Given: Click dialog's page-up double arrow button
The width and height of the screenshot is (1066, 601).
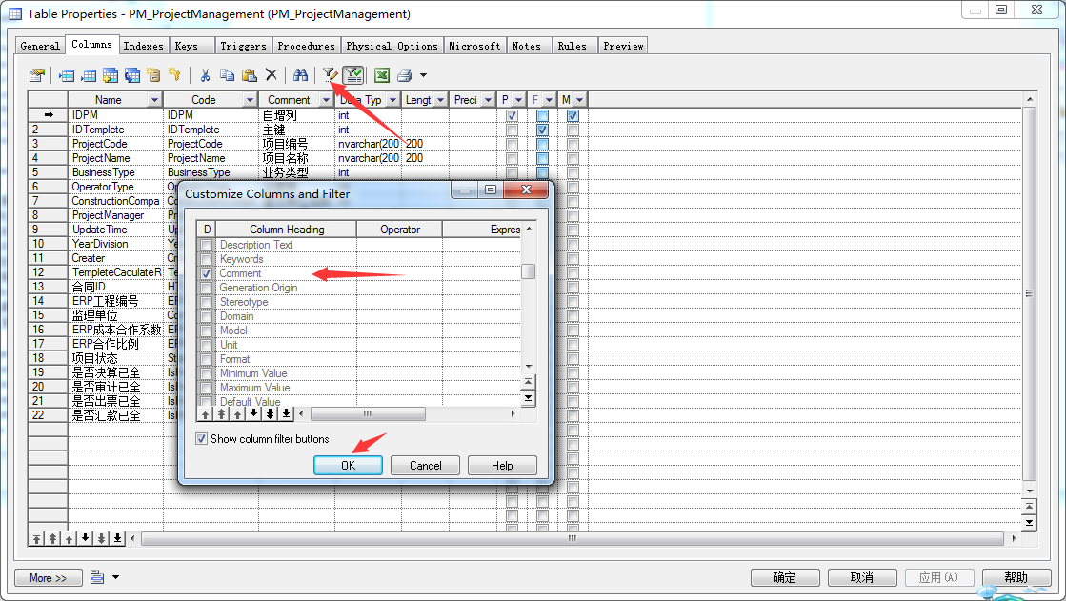Looking at the screenshot, I should click(x=222, y=413).
